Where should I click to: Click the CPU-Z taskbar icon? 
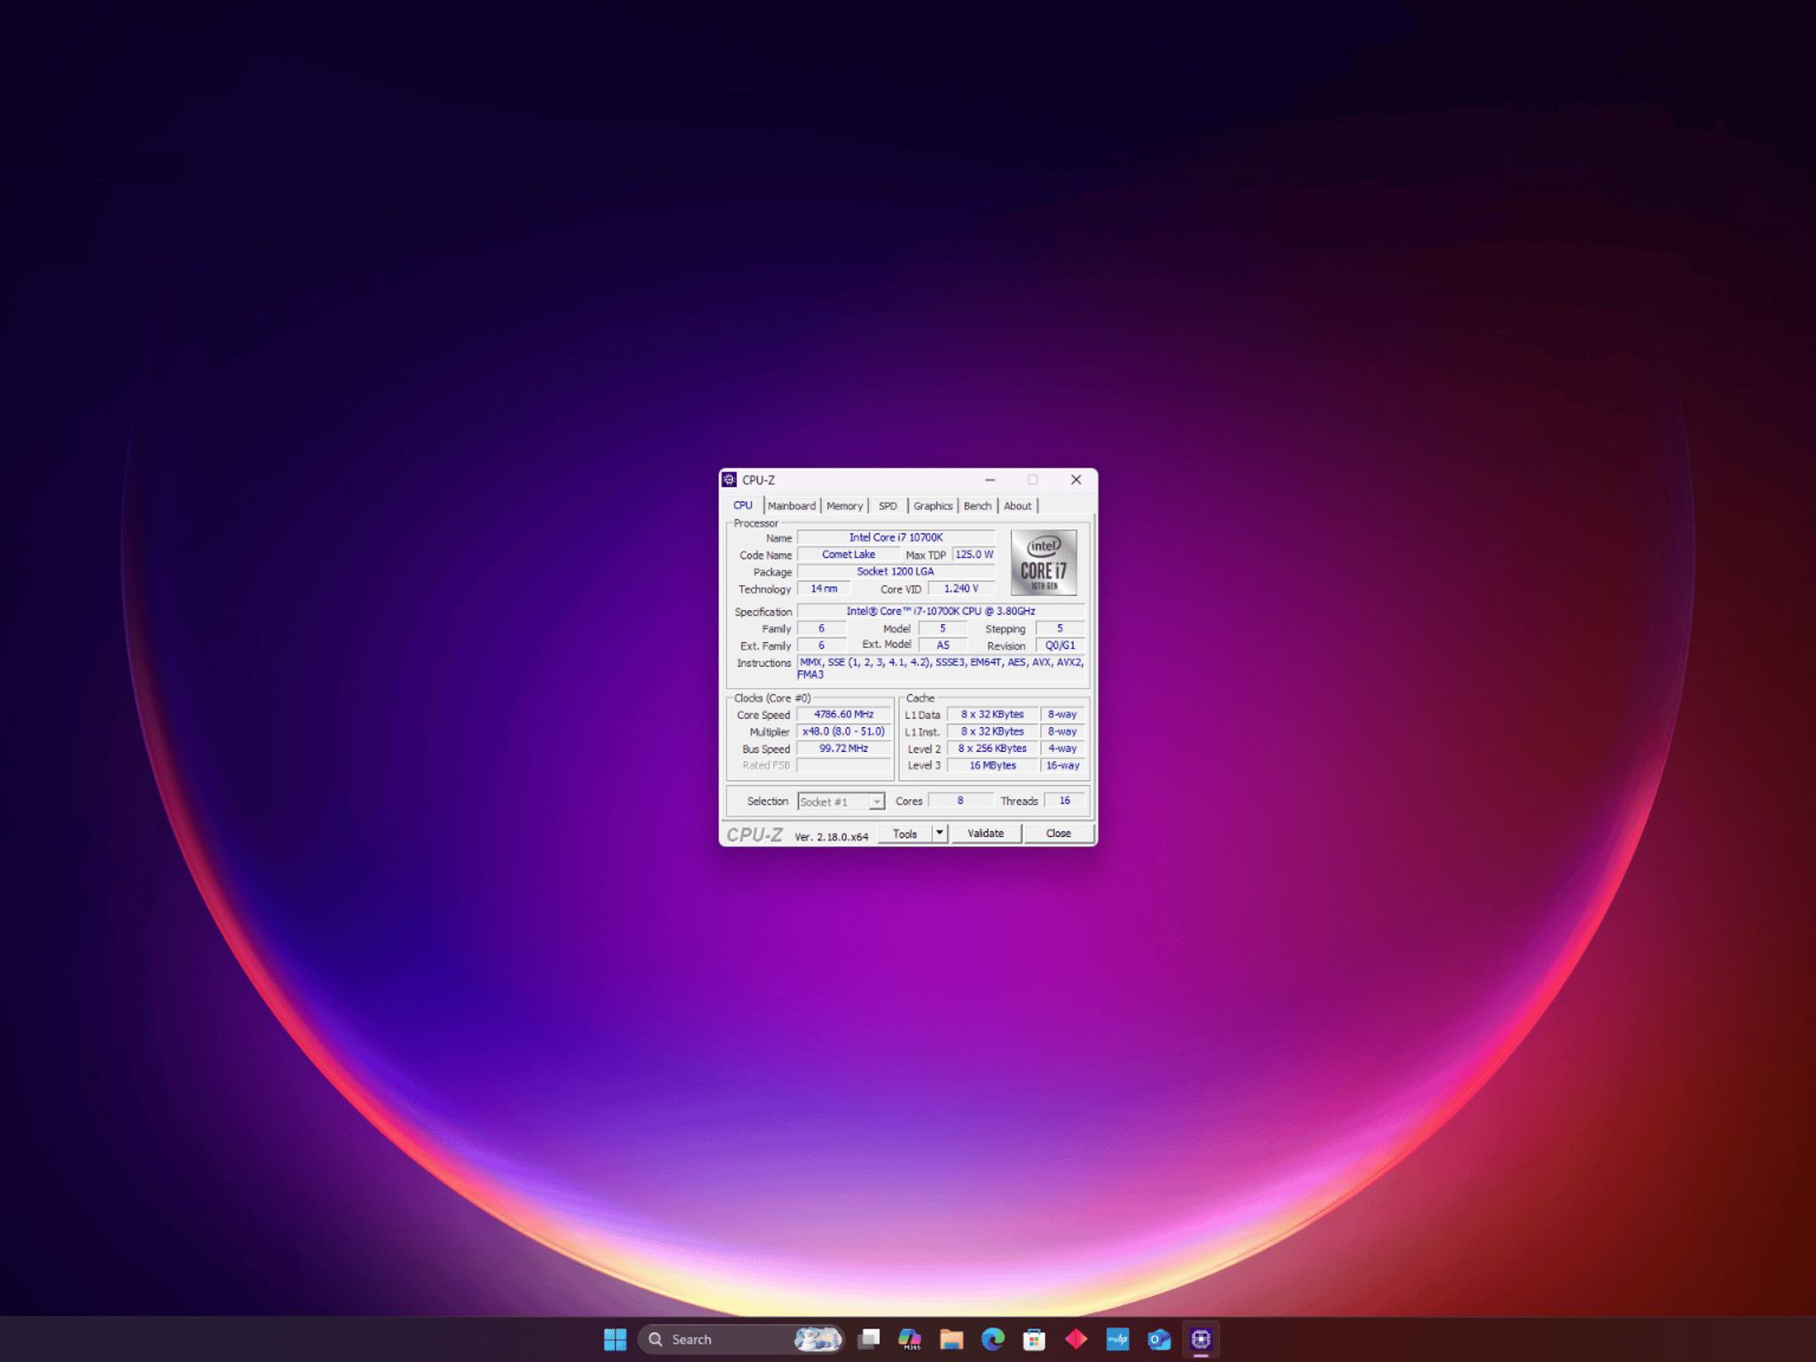1201,1339
